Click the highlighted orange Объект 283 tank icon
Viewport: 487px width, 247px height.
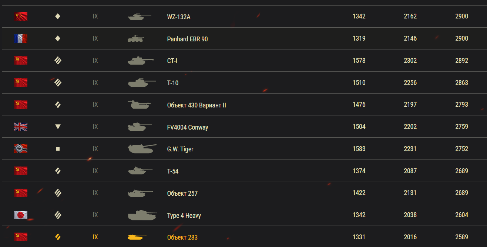pos(137,237)
